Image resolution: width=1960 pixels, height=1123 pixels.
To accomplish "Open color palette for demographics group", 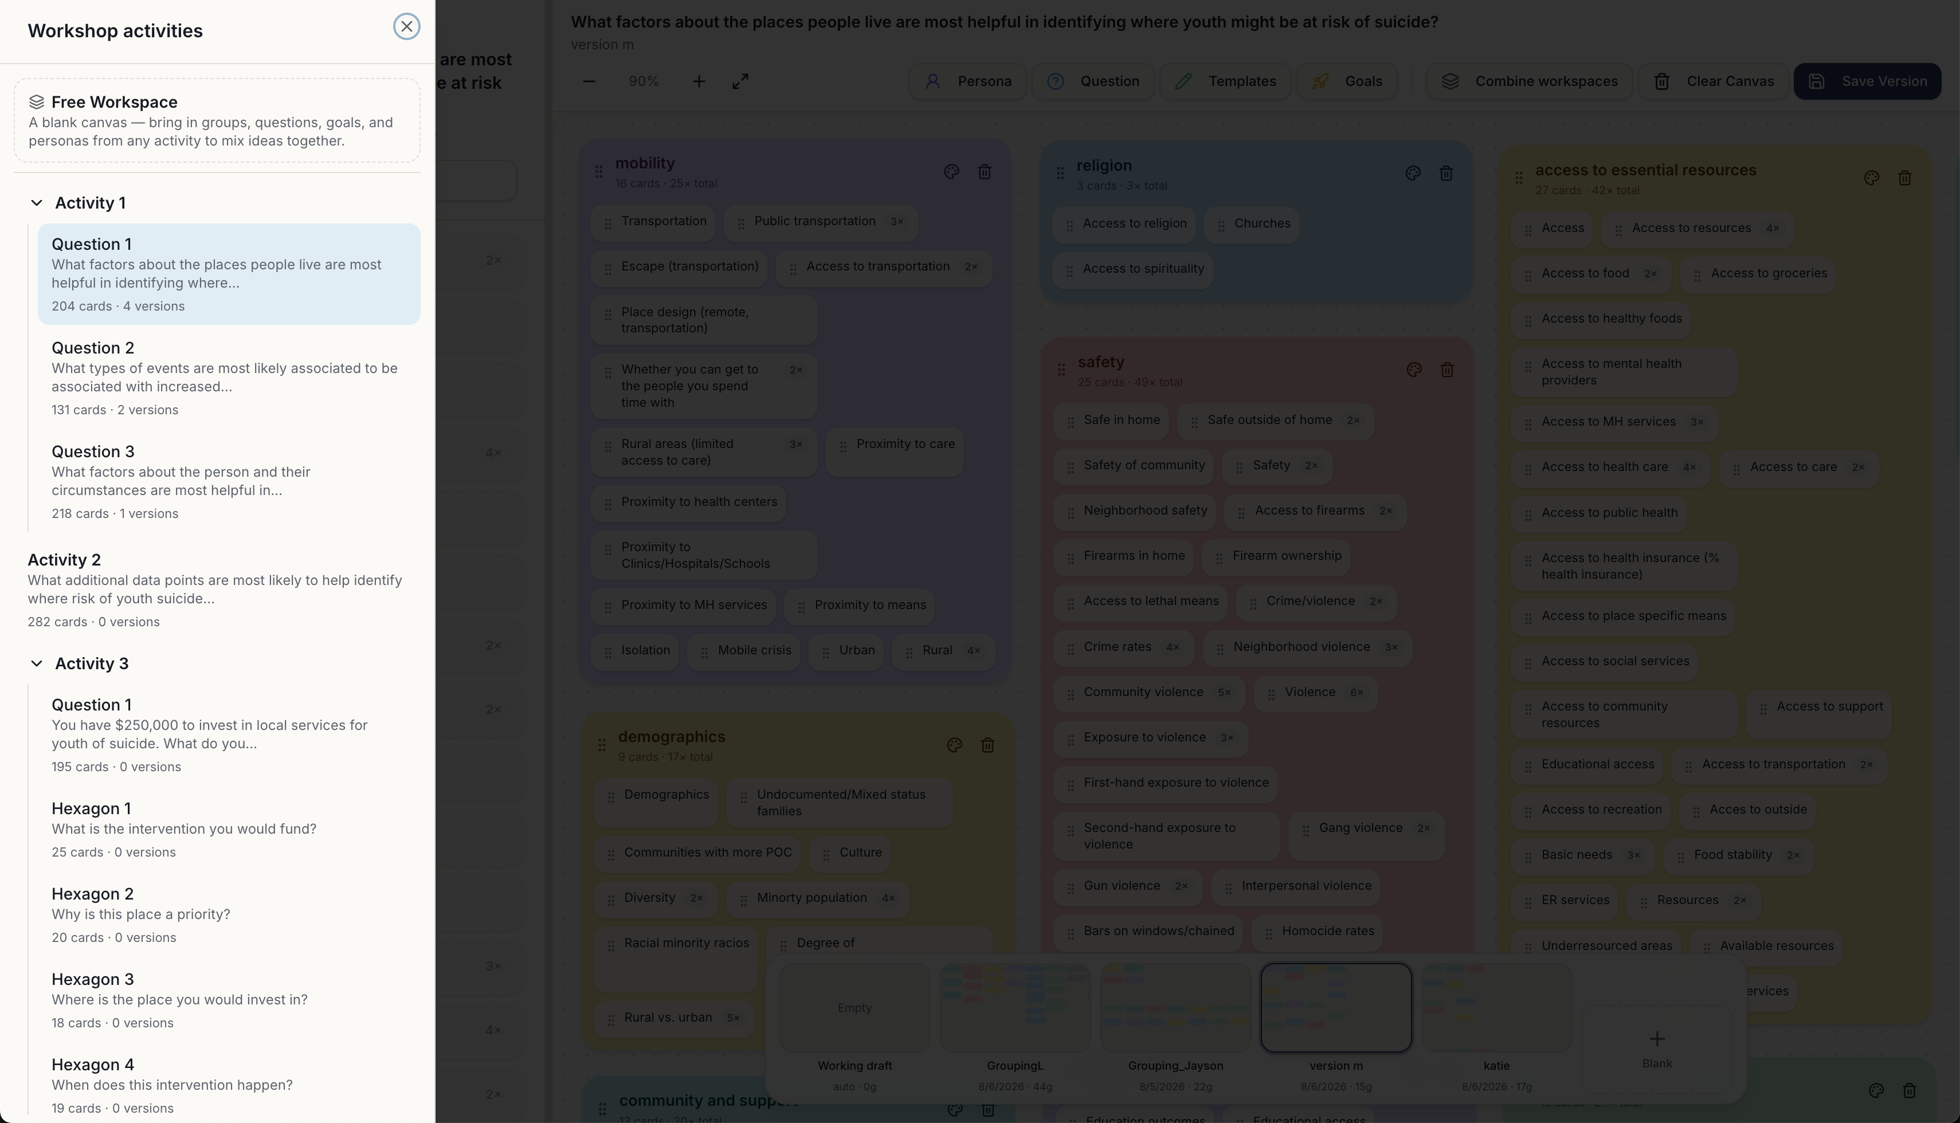I will click(954, 745).
